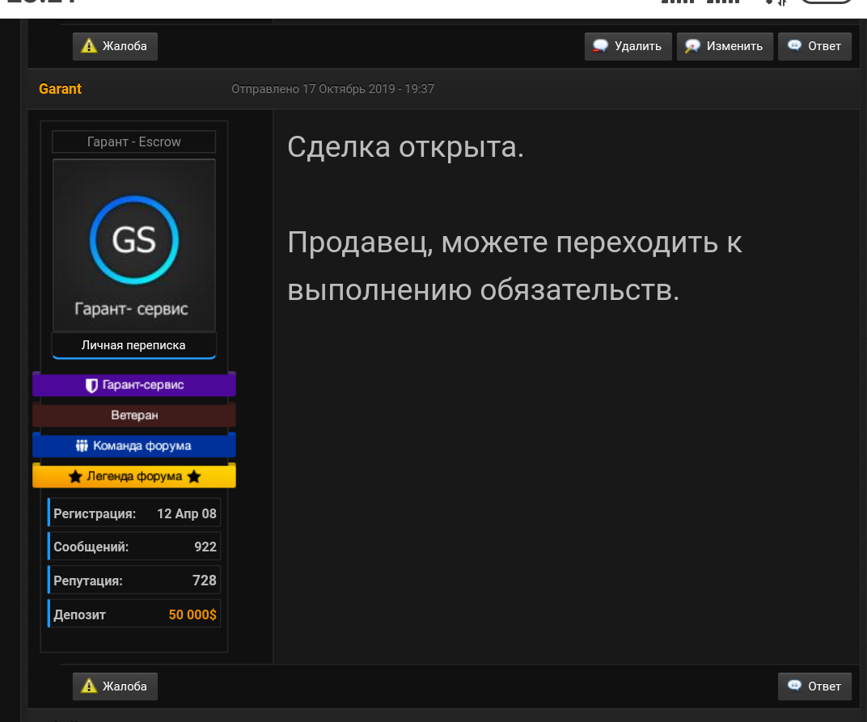
Task: Click the right star on the Легенда форума badge
Action: (x=193, y=476)
